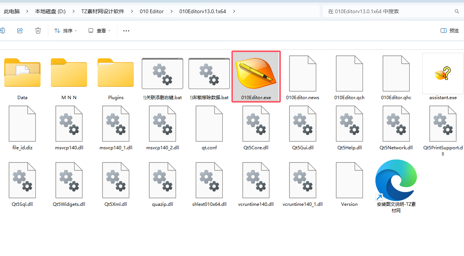Navigate to TZ素材网设计软件 breadcrumb
464x256 pixels.
tap(103, 11)
